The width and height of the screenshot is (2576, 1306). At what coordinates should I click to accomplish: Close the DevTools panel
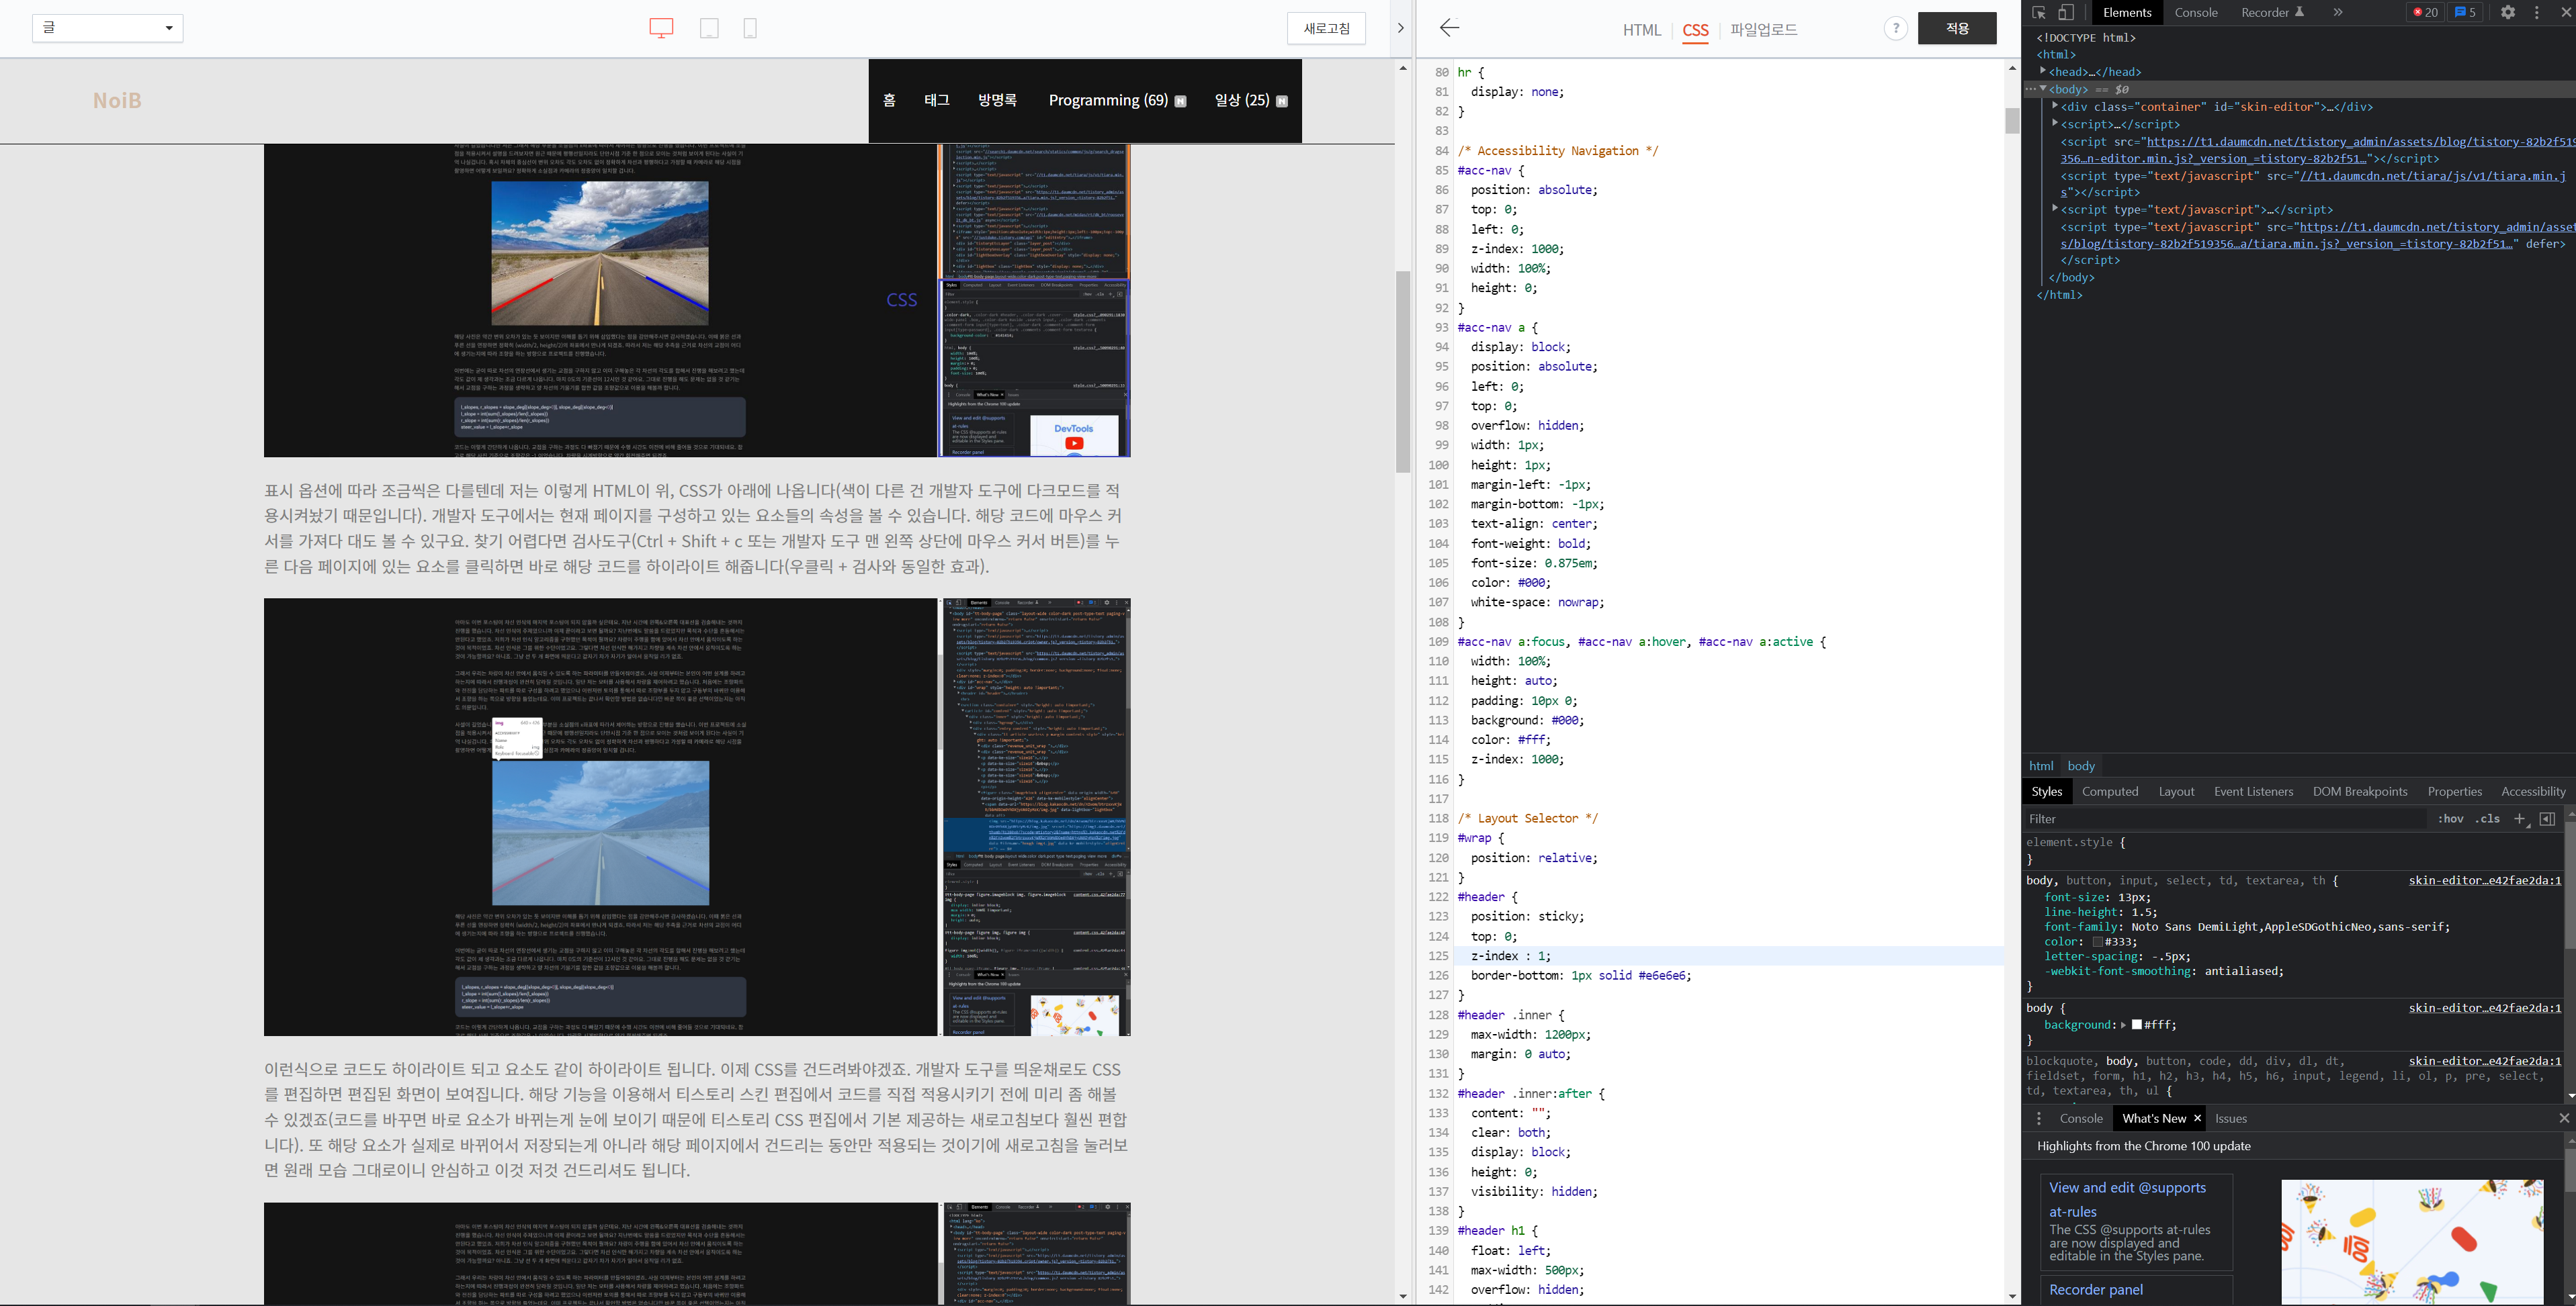click(x=2565, y=12)
